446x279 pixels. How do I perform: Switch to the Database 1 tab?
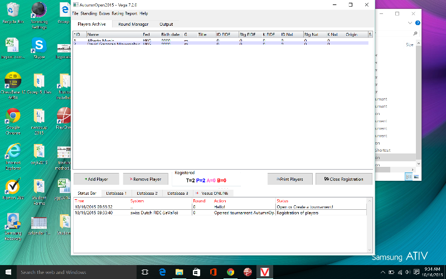pyautogui.click(x=117, y=193)
